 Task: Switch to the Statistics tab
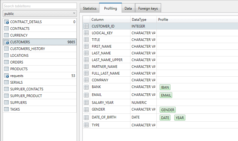click(89, 8)
